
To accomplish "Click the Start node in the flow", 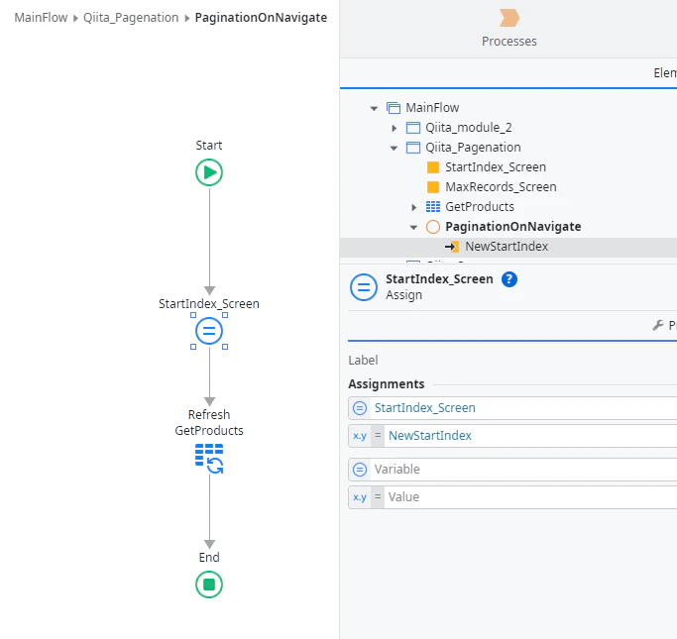I will 209,172.
